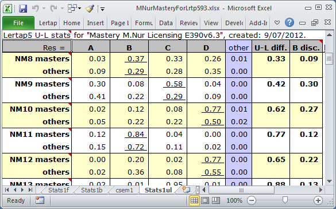This screenshot has width=336, height=209.
Task: Switch to the Insert ribbon tab
Action: pyautogui.click(x=95, y=23)
